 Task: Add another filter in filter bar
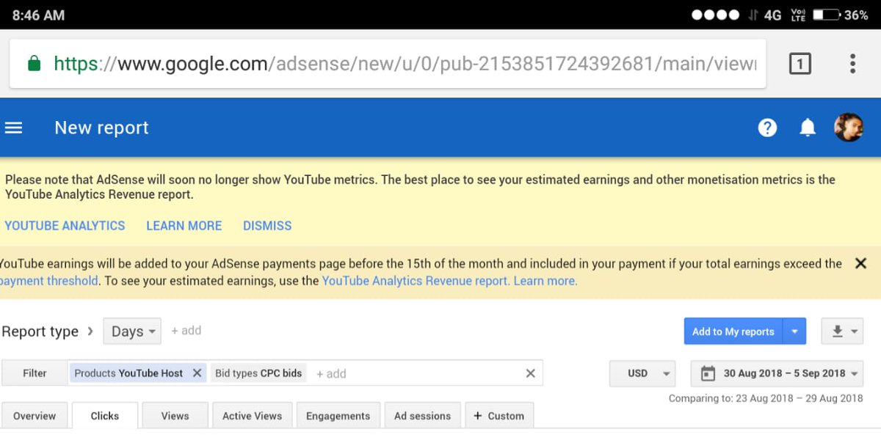click(331, 374)
